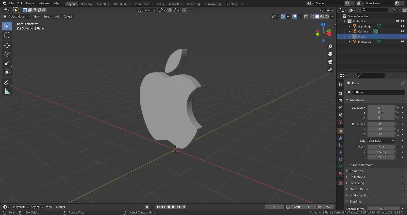The width and height of the screenshot is (407, 215).
Task: Switch to the Shading workspace tab
Action: coord(159,4)
